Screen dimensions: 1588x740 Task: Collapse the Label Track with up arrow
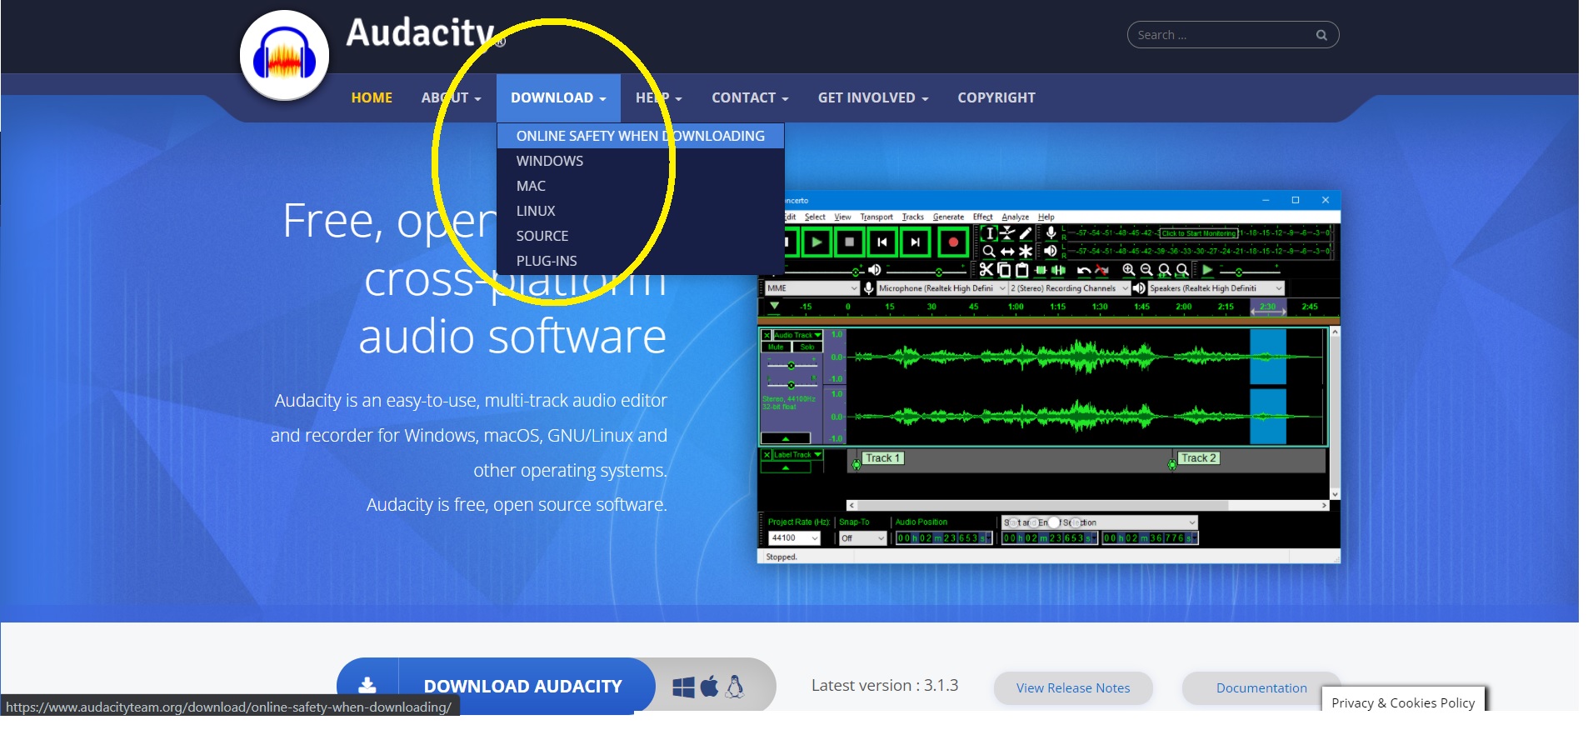pyautogui.click(x=786, y=467)
